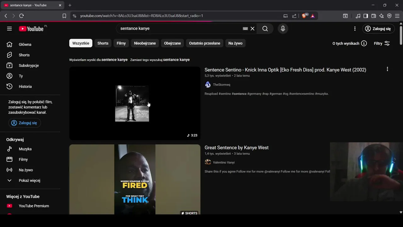This screenshot has width=403, height=227.
Task: Open TheStormeq channel avatar
Action: coord(208,84)
